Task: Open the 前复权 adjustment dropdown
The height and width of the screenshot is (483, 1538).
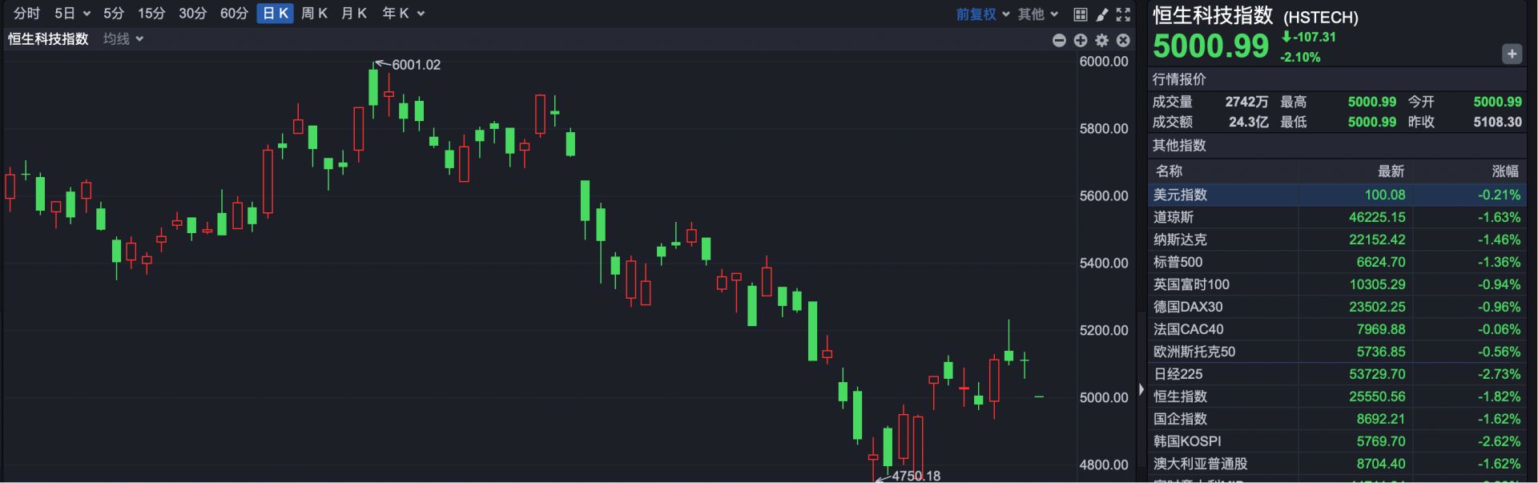Action: tap(982, 14)
